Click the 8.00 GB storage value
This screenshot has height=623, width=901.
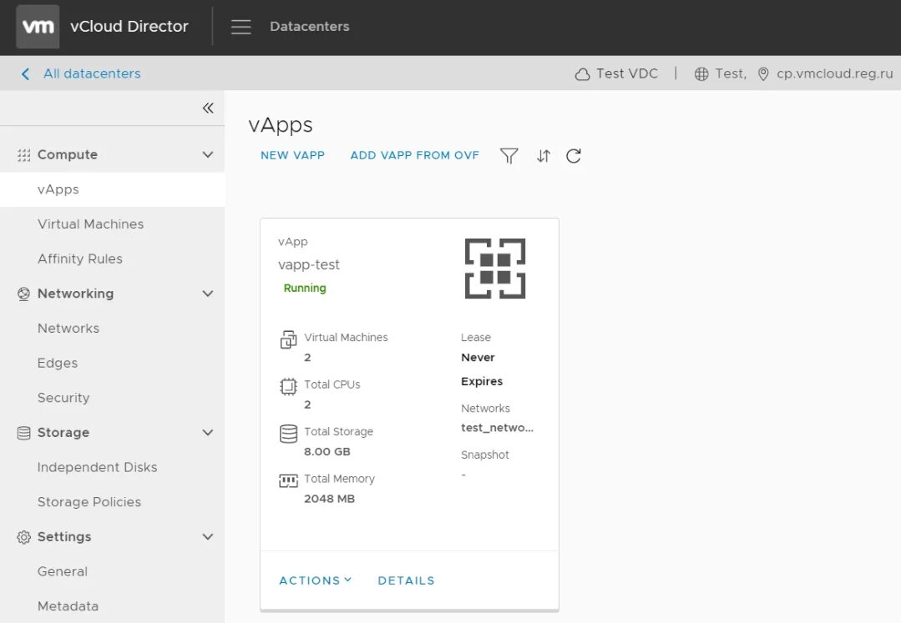click(327, 451)
